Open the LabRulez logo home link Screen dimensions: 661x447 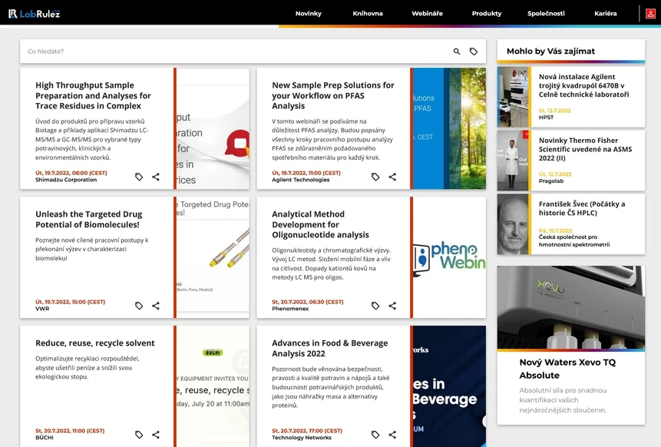(x=34, y=14)
